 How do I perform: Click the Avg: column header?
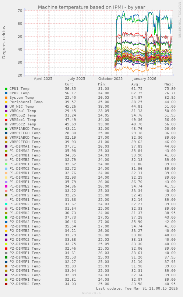pyautogui.click(x=136, y=84)
